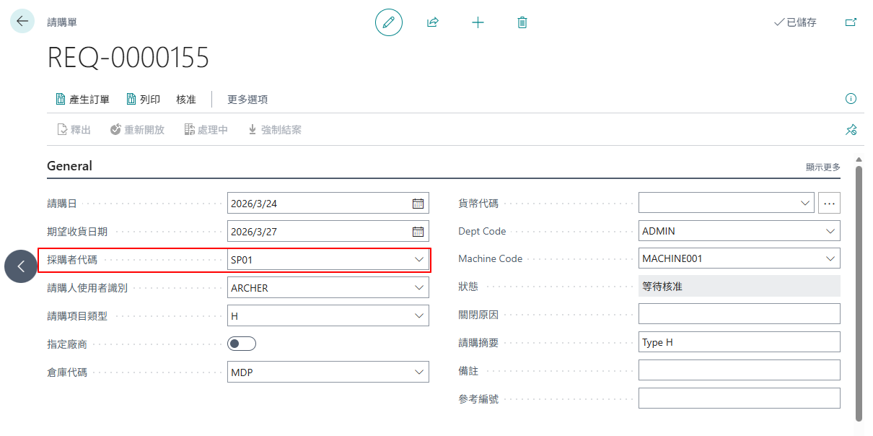Click the 備註 input field
Viewport: 873px width, 436px height.
[x=740, y=370]
